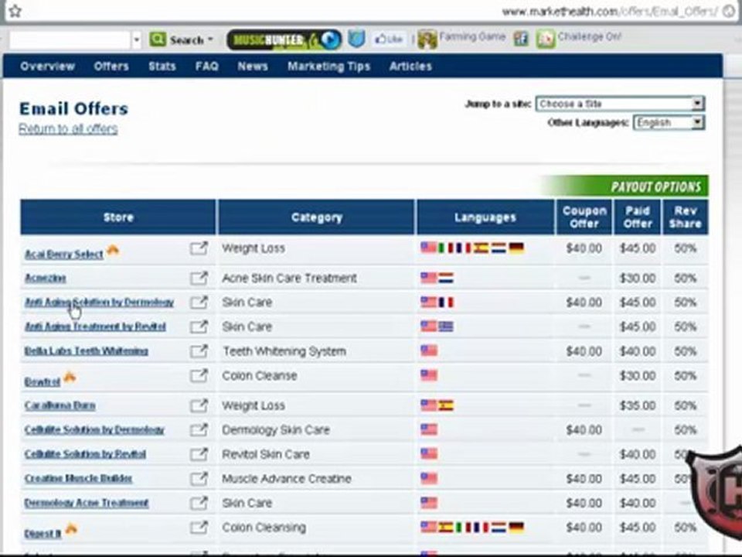Open the Other Languages English dropdown
742x557 pixels.
(669, 123)
